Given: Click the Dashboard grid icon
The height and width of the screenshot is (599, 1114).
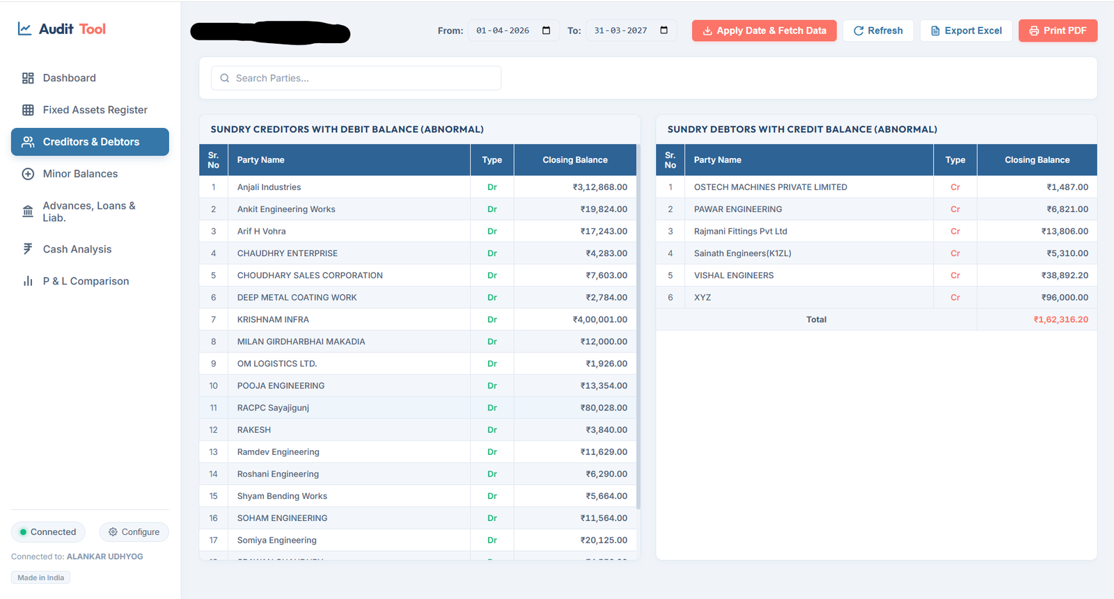Looking at the screenshot, I should coord(28,78).
